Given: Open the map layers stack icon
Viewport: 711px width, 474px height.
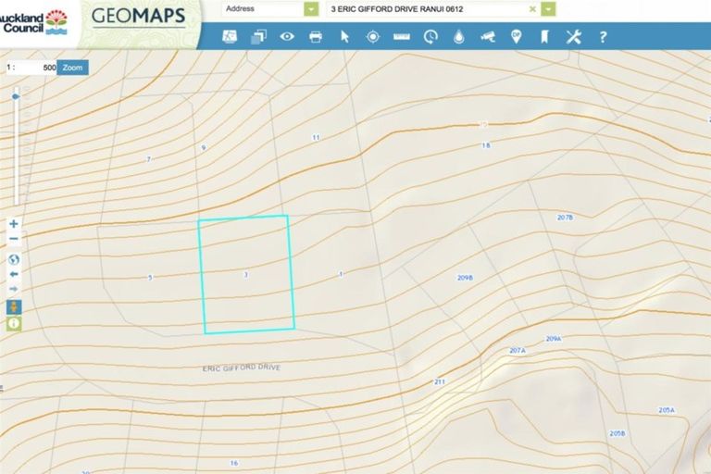Looking at the screenshot, I should 259,37.
